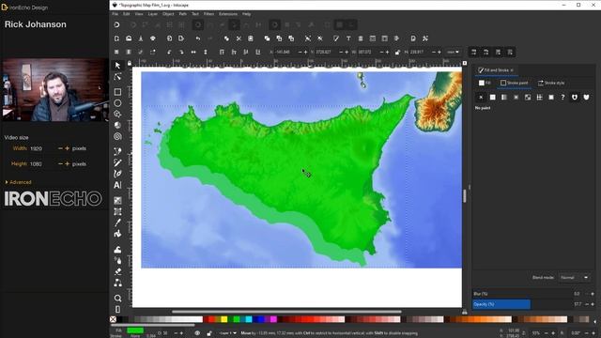Select the Spray tool
This screenshot has height=338, width=601.
click(x=117, y=261)
